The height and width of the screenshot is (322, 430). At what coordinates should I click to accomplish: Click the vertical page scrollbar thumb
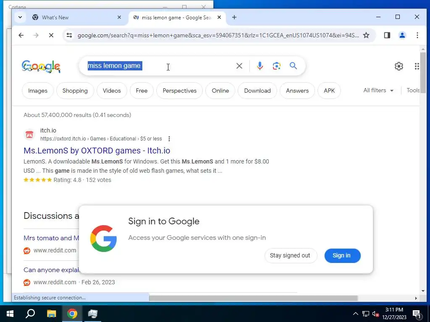pyautogui.click(x=423, y=73)
